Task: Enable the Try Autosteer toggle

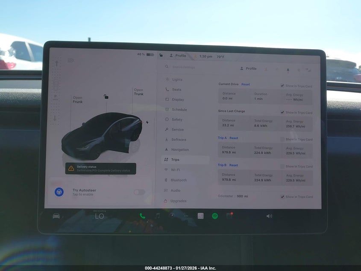Action: (x=139, y=193)
